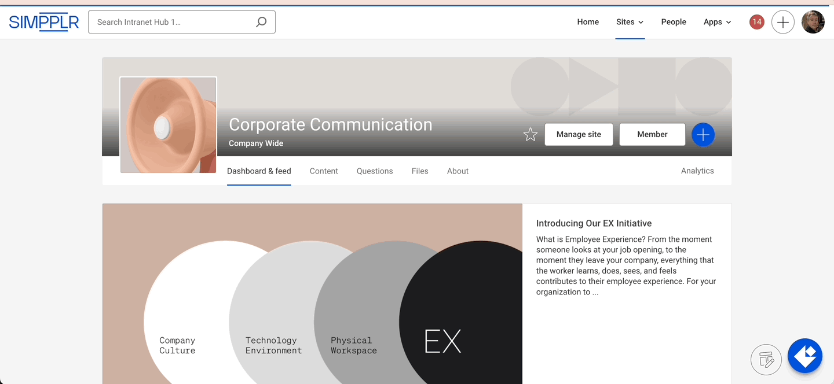
Task: Open the Questions tab
Action: pos(374,171)
